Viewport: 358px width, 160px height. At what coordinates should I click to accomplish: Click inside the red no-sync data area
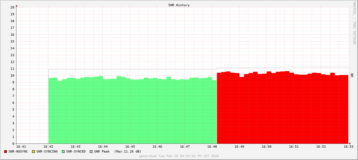click(282, 110)
